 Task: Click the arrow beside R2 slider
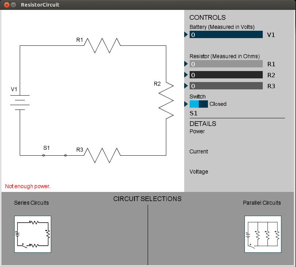click(x=186, y=75)
